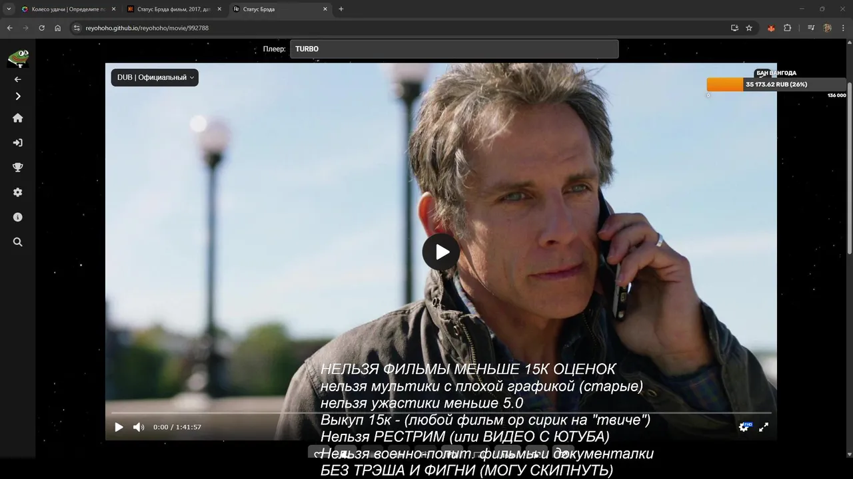853x479 pixels.
Task: Reload the current page
Action: coord(41,28)
